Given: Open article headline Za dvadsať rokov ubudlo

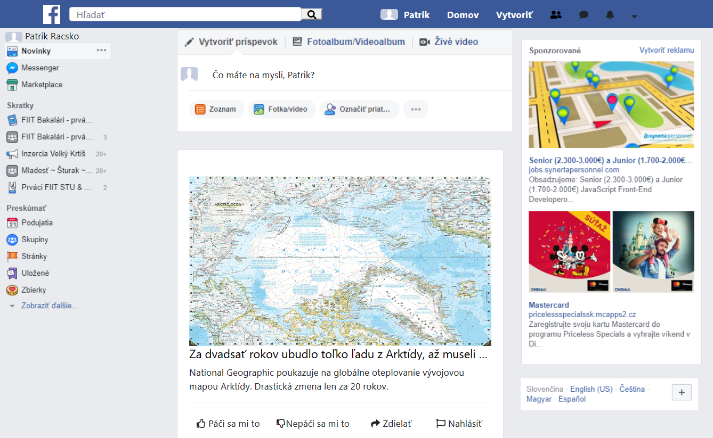Looking at the screenshot, I should coord(338,354).
